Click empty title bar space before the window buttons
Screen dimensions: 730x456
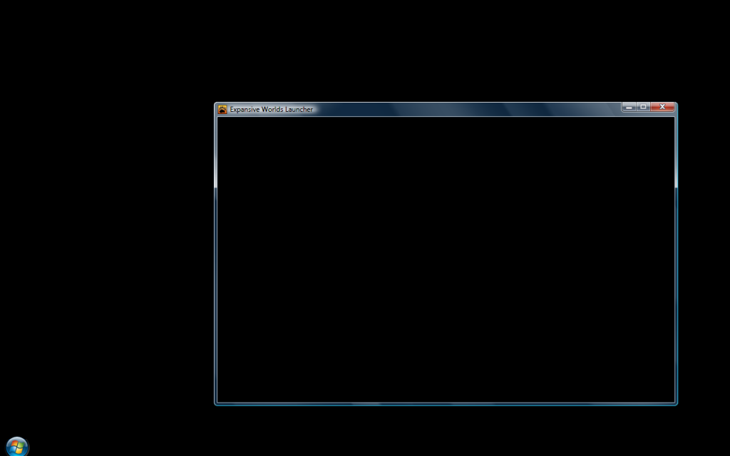[x=463, y=109]
